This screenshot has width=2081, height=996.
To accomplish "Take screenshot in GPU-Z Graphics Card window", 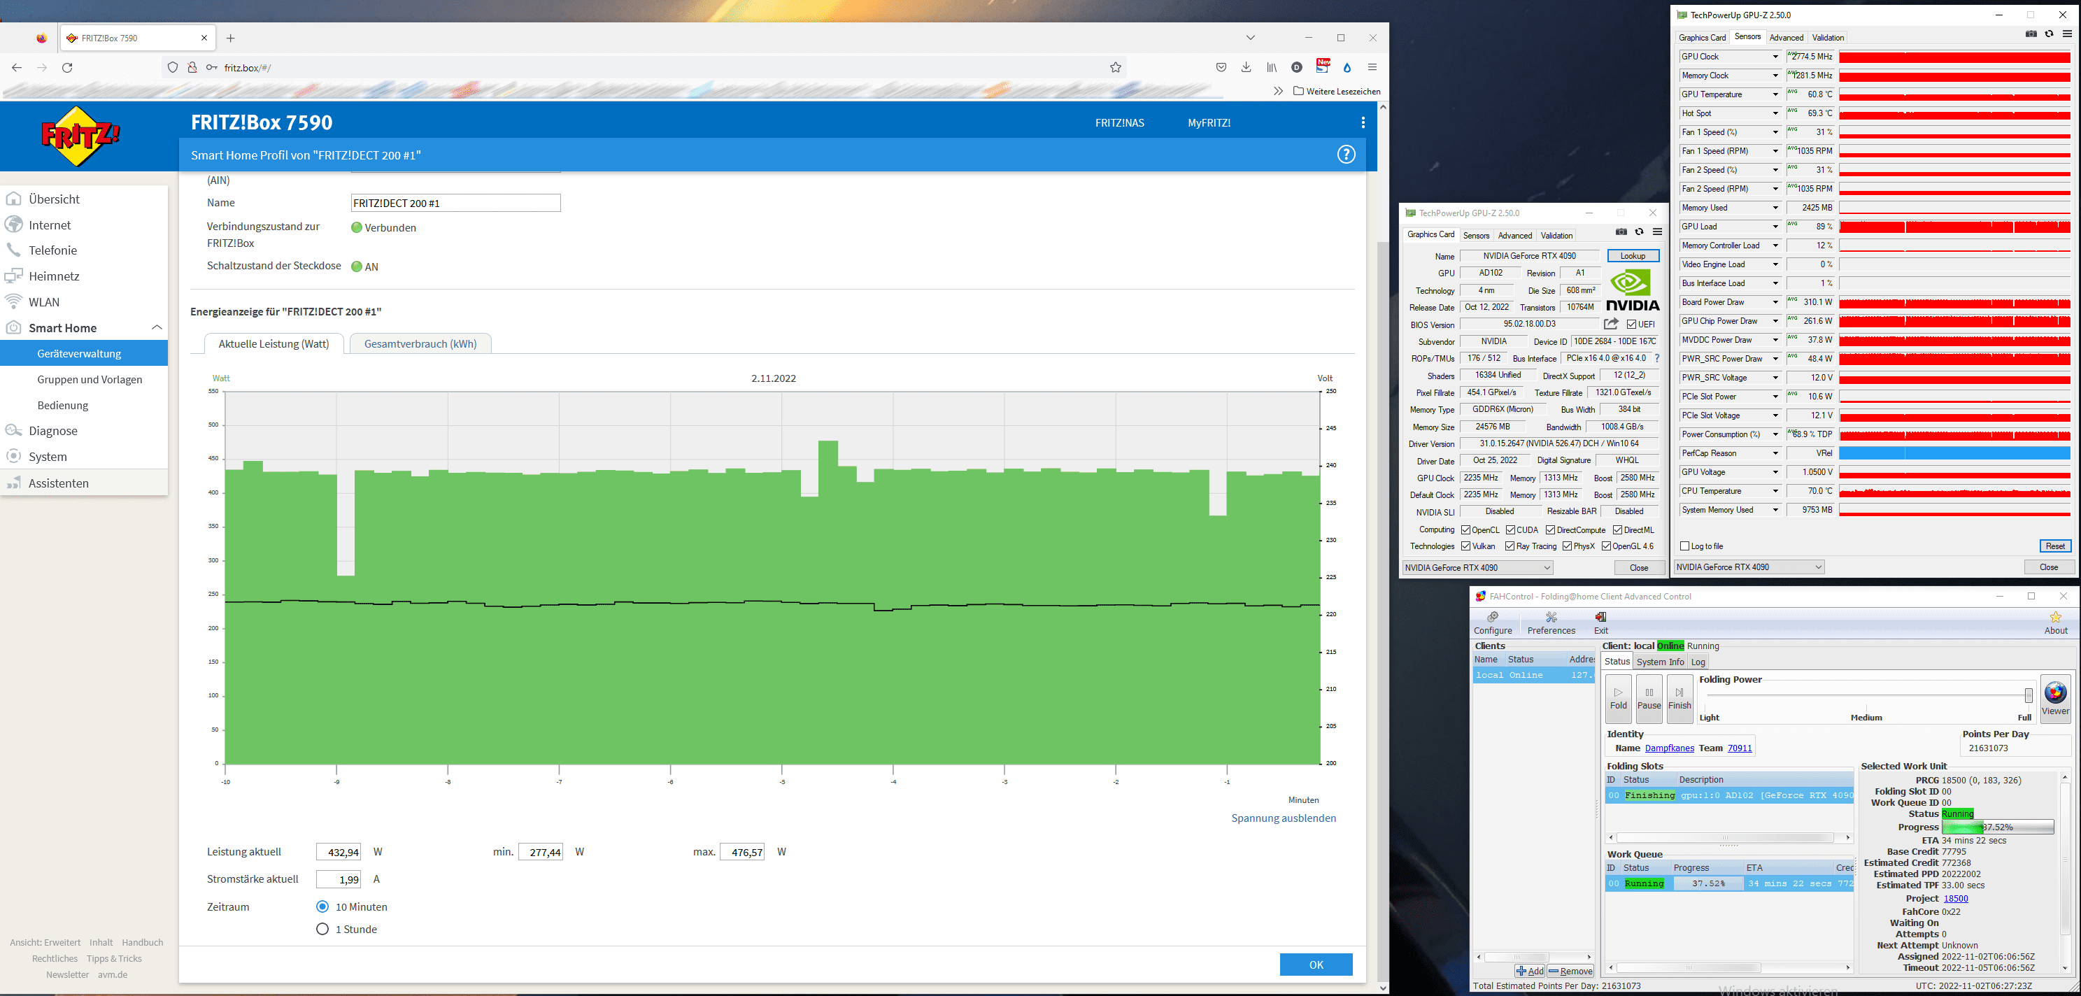I will (1621, 232).
